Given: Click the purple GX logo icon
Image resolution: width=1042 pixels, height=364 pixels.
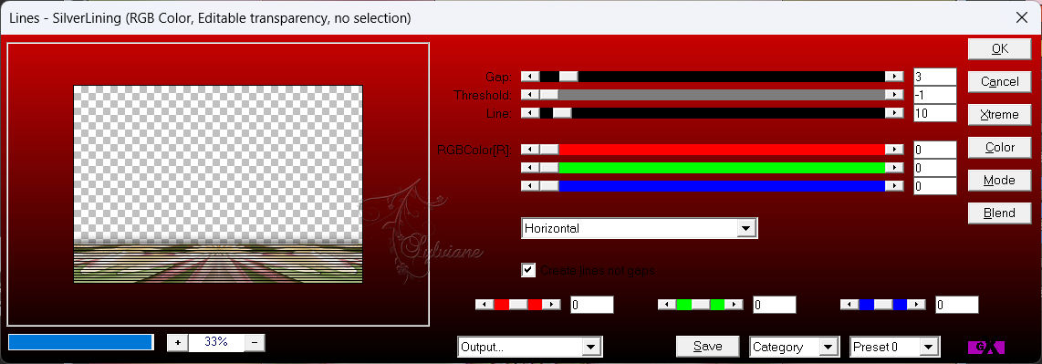Looking at the screenshot, I should tap(986, 347).
